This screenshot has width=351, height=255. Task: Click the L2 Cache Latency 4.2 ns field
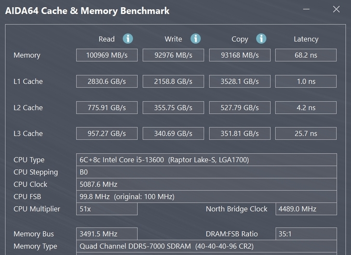[x=306, y=107]
